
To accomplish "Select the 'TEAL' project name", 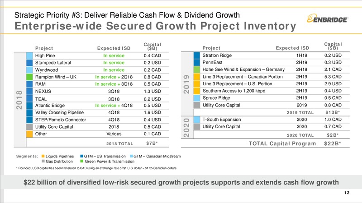I will pos(41,99).
